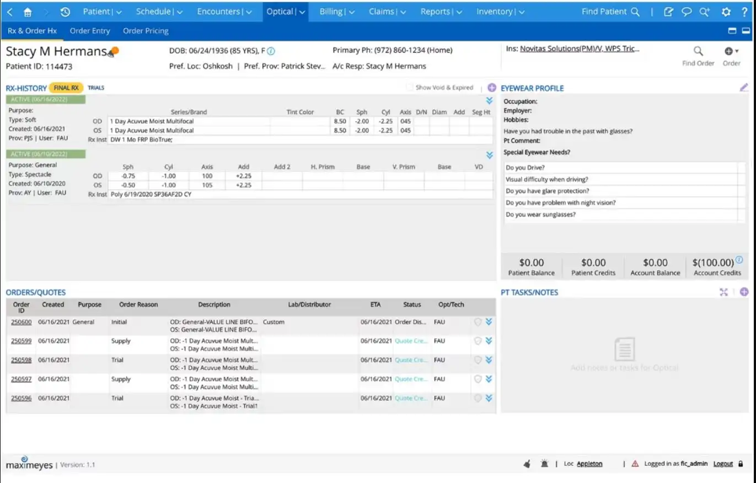Switch to the Order Entry tab
Viewport: 756px width, 483px height.
tap(89, 31)
